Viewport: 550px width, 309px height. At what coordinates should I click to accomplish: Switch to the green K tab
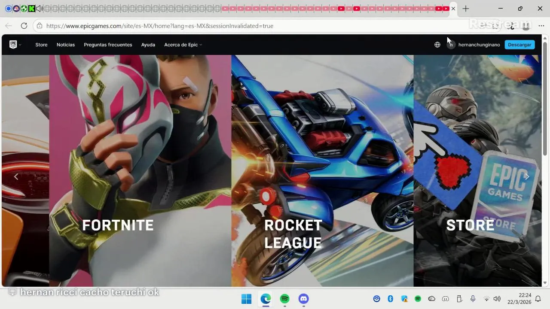(31, 9)
